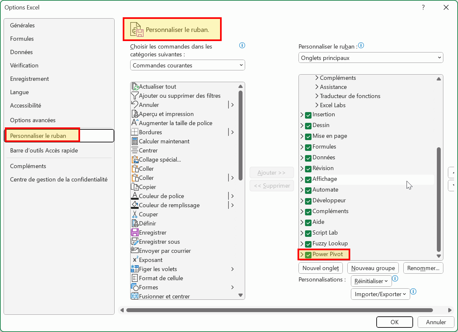The height and width of the screenshot is (332, 458).
Task: Uncheck the Affichage tab checkbox
Action: point(308,180)
